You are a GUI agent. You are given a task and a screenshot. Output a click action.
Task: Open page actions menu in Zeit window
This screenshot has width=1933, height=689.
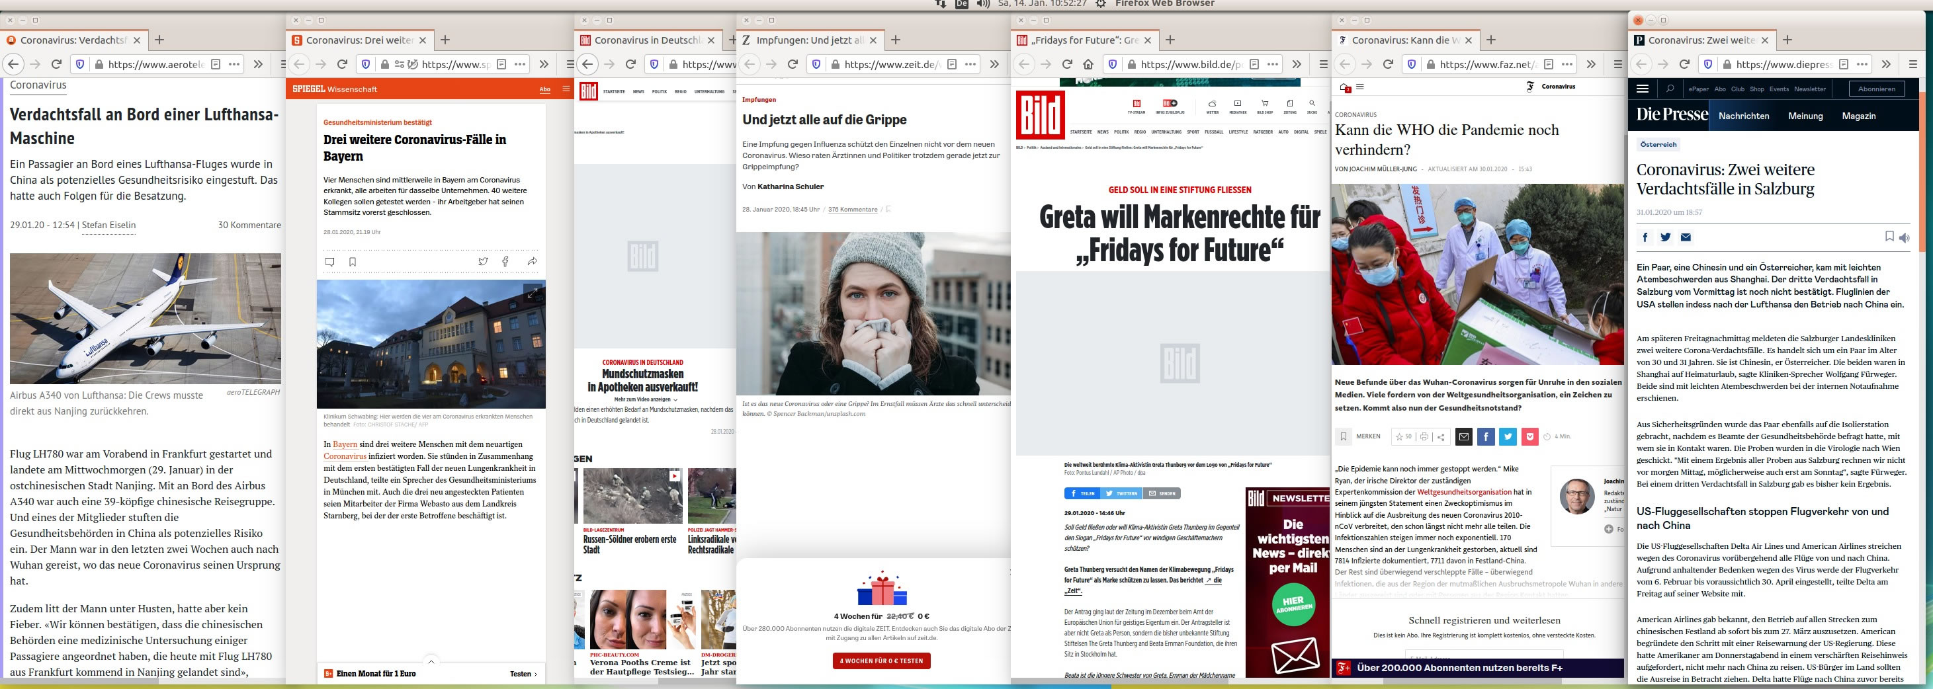coord(970,65)
